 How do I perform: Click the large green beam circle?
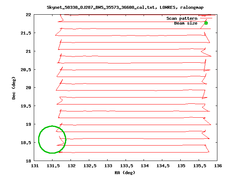point(52,139)
